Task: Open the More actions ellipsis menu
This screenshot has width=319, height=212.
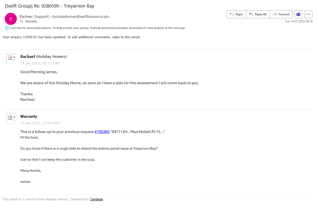Action: 308,14
